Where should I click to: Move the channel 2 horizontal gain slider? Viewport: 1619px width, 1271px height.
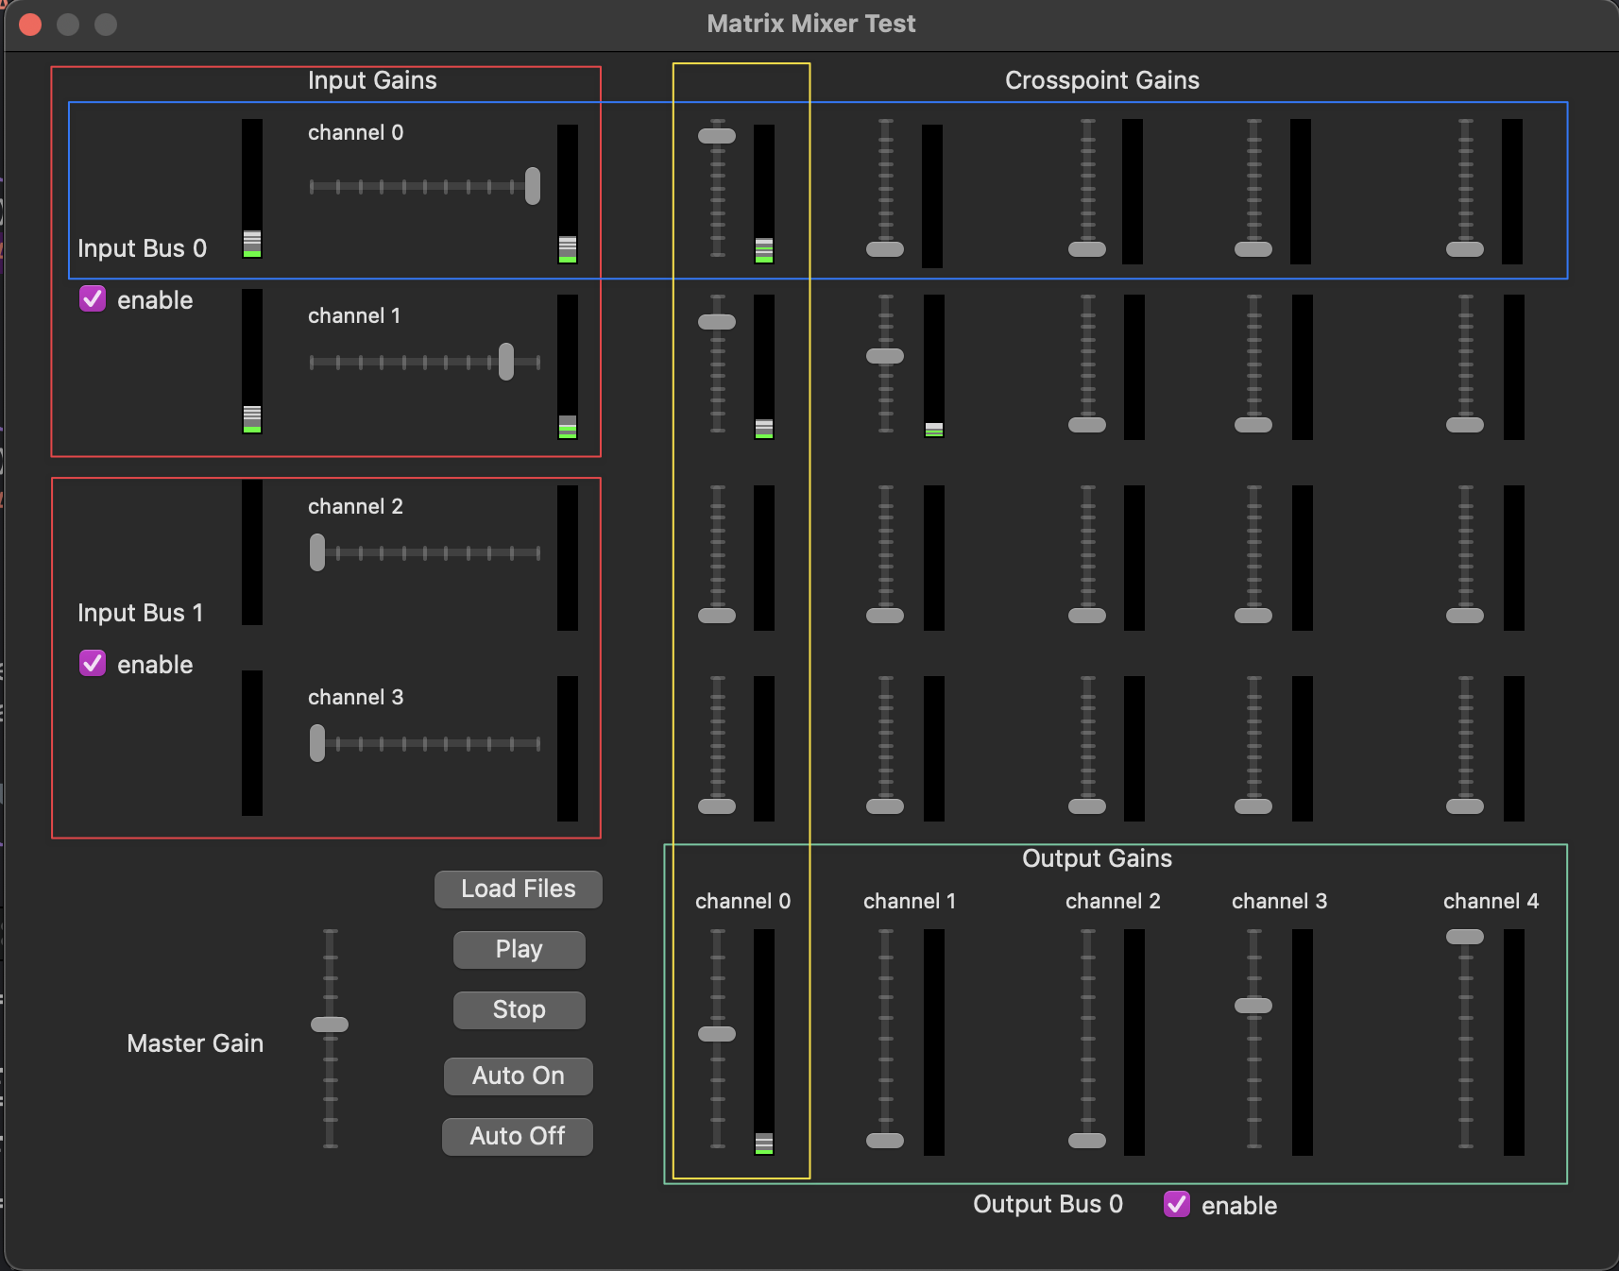click(x=317, y=553)
